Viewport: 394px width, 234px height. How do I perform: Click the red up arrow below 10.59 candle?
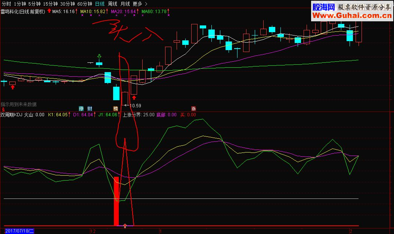click(x=134, y=97)
